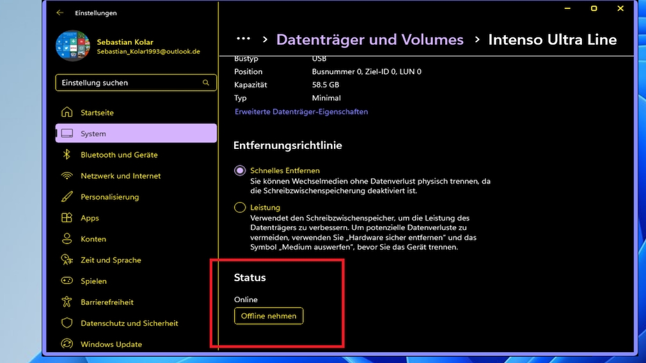The image size is (646, 363).
Task: Navigate to Datenträger und Volumes breadcrumb
Action: click(370, 40)
